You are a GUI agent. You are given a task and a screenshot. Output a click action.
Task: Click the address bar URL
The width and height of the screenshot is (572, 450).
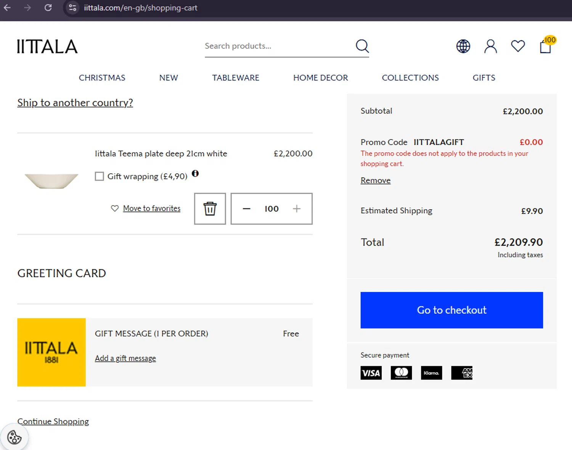141,8
